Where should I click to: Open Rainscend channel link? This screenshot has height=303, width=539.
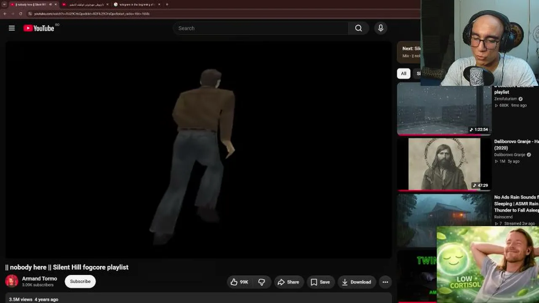click(x=504, y=217)
